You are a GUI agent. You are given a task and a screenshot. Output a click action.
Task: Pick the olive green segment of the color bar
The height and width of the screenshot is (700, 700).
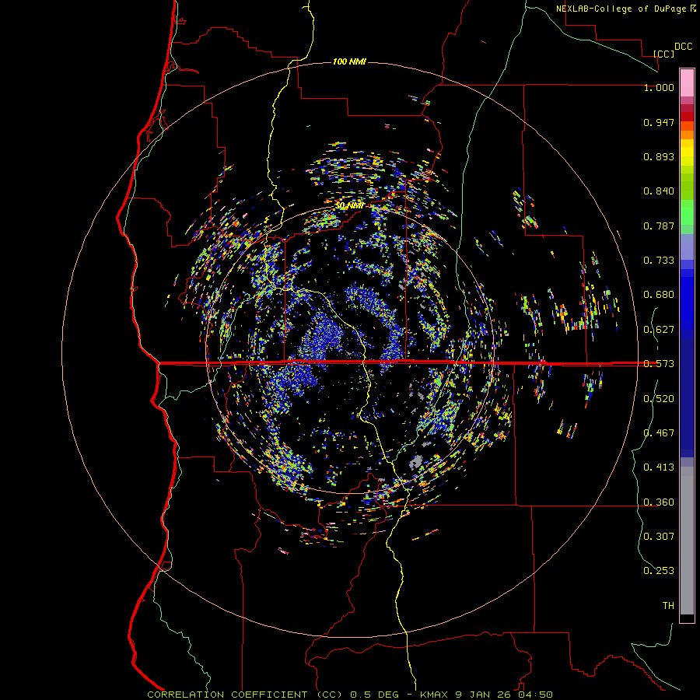tap(687, 186)
